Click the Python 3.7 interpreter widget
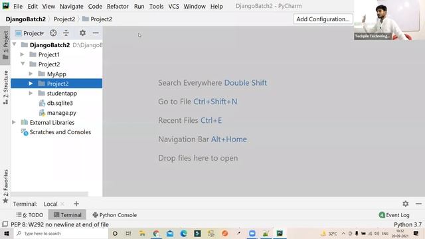Screen dimensions: 425x239 (408, 224)
